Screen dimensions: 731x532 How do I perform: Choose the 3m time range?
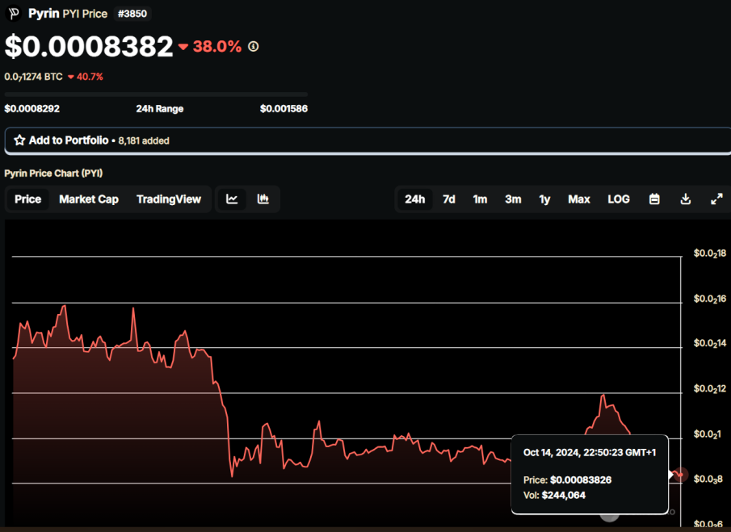[513, 199]
